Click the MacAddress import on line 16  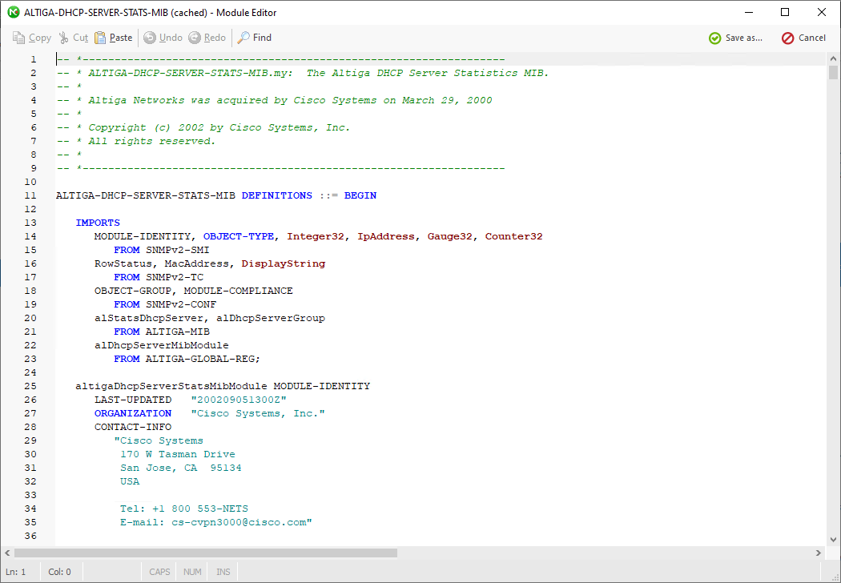(x=197, y=264)
